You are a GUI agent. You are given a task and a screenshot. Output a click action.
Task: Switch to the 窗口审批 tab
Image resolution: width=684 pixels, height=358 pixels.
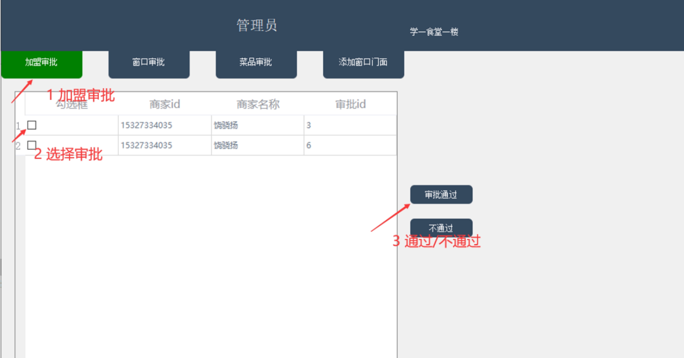click(149, 63)
